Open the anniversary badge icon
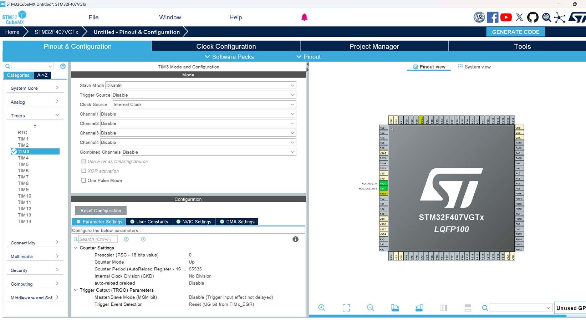 479,17
